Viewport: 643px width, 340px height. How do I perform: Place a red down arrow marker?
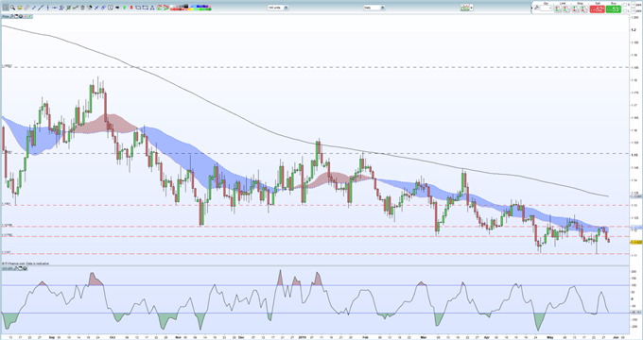pos(131,8)
